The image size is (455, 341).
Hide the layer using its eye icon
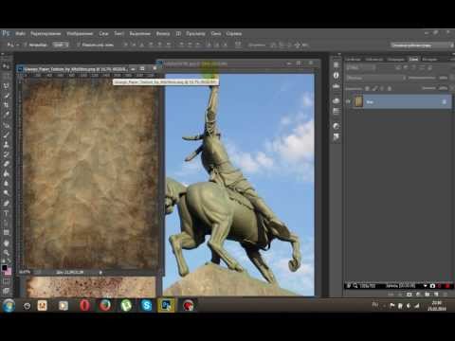348,101
